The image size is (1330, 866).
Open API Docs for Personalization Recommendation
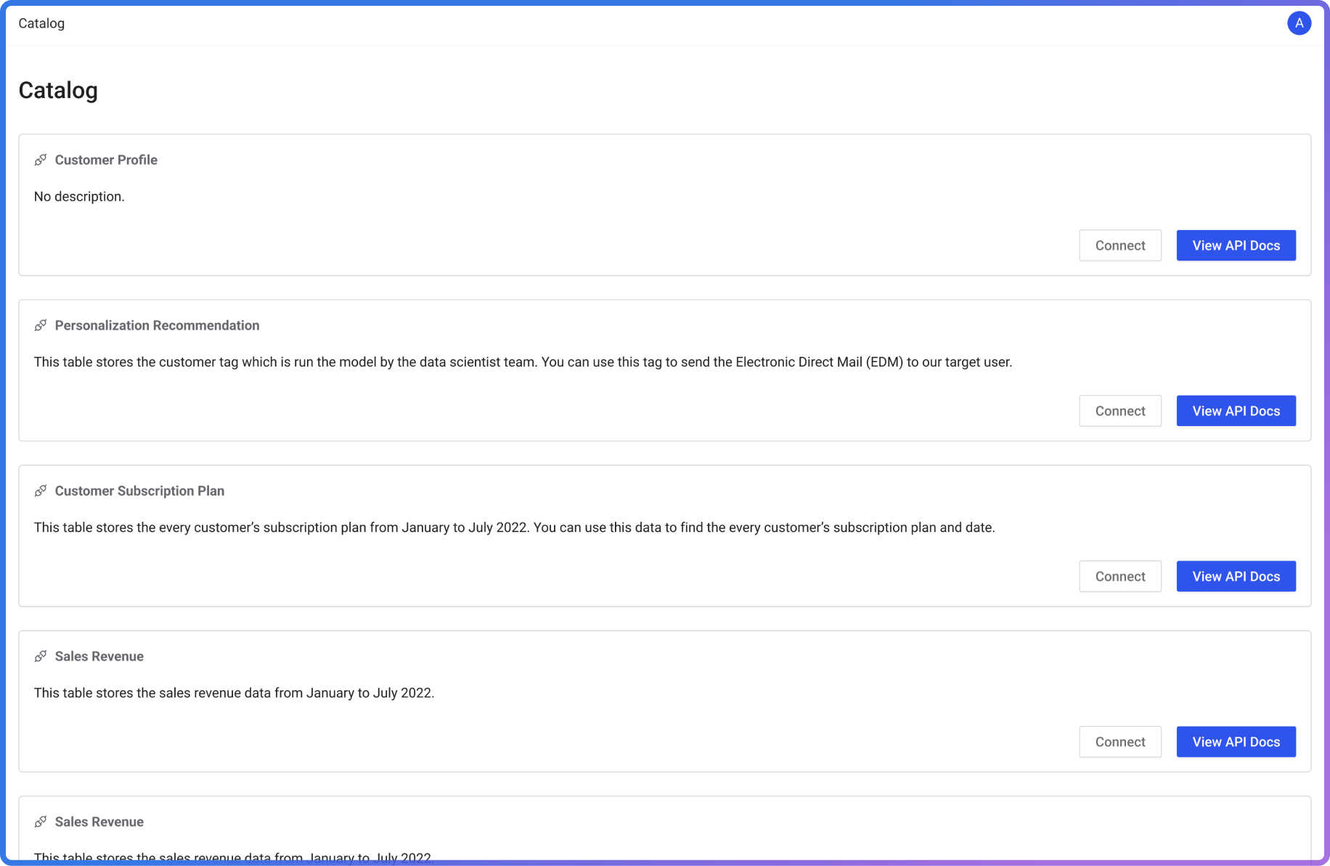point(1236,411)
